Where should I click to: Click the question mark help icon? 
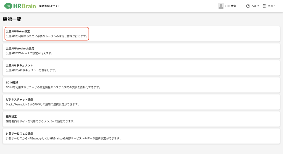pyautogui.click(x=248, y=6)
